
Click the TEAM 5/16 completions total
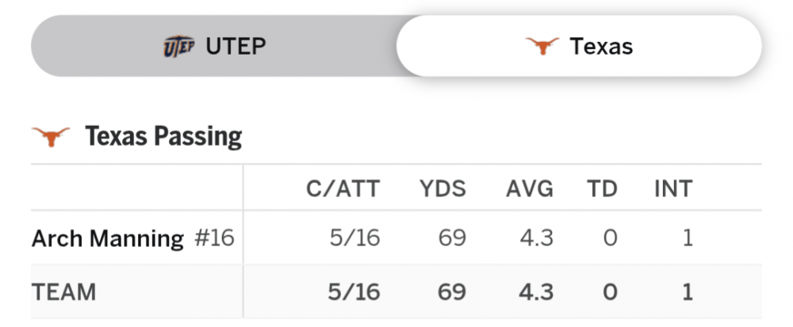pos(353,291)
